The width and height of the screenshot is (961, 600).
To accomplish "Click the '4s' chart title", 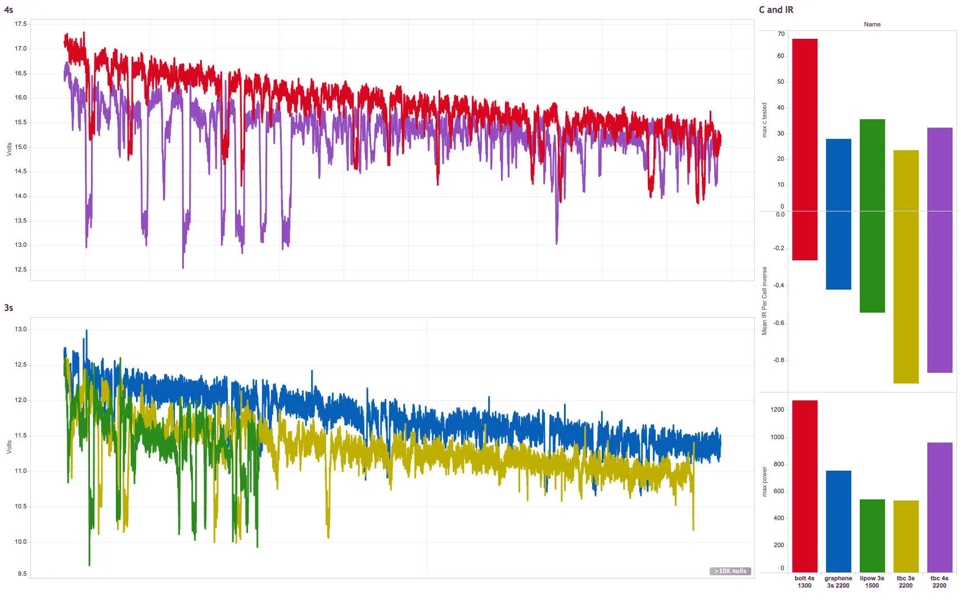I will pos(8,10).
